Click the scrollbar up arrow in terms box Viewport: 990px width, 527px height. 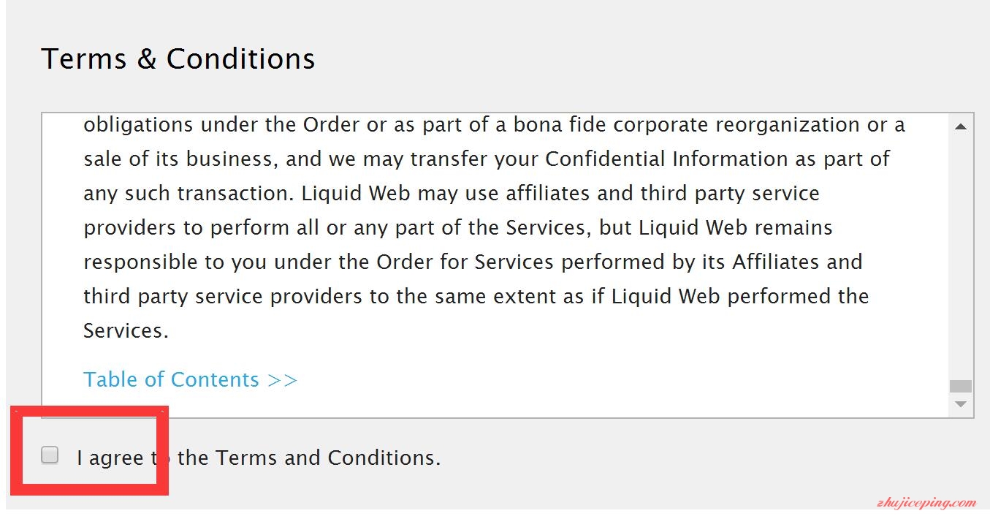click(x=961, y=126)
